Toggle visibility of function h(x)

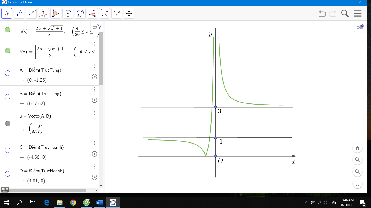8,30
